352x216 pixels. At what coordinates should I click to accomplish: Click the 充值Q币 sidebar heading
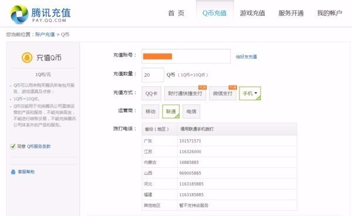(x=49, y=58)
